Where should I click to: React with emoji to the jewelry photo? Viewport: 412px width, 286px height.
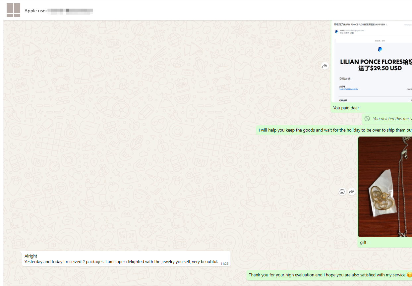pos(342,192)
